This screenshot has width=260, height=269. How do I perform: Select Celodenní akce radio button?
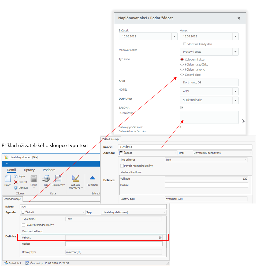182,59
